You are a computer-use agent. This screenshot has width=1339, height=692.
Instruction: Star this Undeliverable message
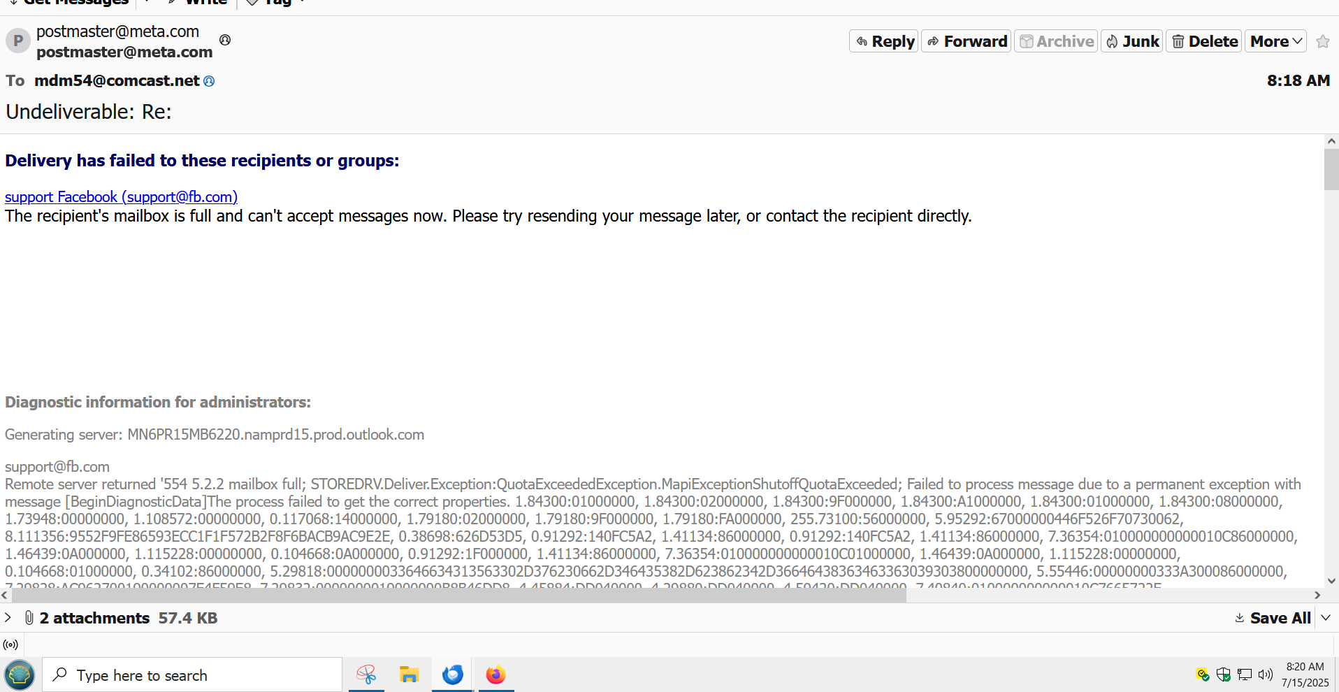[x=1322, y=41]
